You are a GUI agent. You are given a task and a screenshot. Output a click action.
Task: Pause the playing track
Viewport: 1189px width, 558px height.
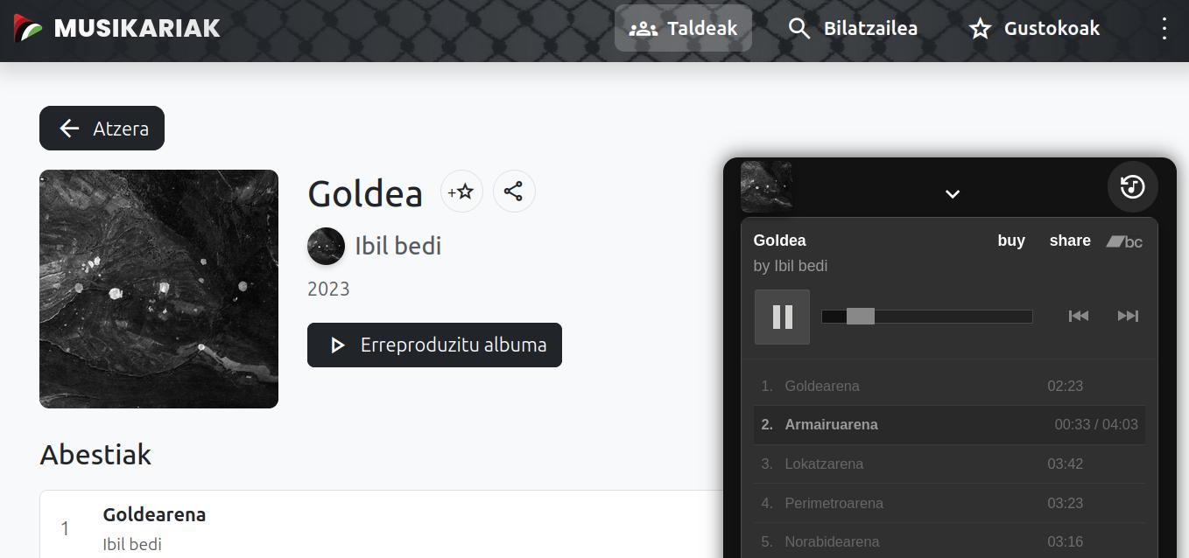click(x=782, y=317)
